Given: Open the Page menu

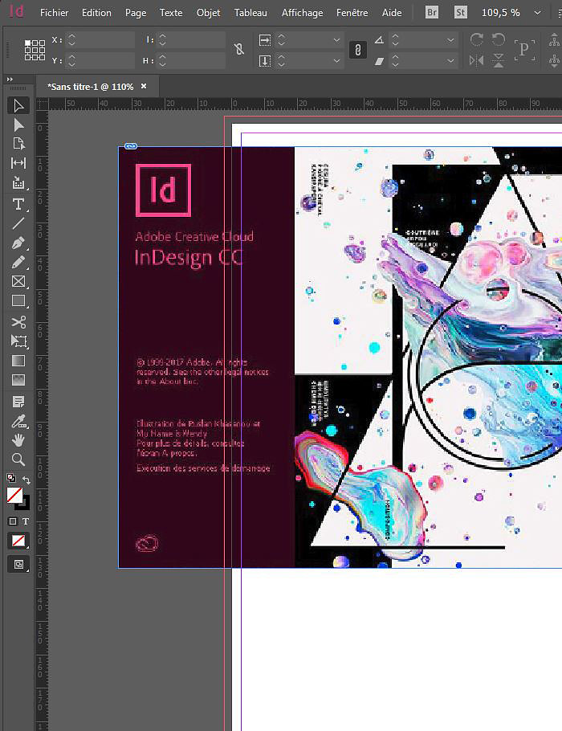Looking at the screenshot, I should [136, 13].
